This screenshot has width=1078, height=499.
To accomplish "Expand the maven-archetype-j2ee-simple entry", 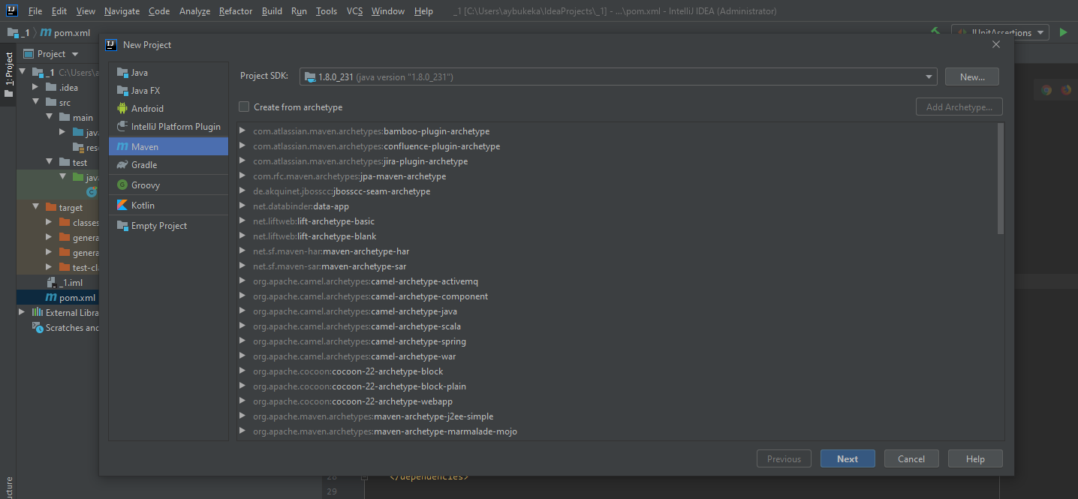I will click(x=242, y=416).
